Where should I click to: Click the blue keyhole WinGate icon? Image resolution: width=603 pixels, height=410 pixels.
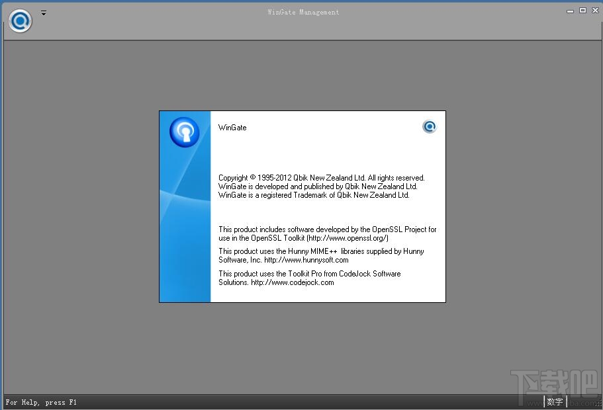point(184,132)
